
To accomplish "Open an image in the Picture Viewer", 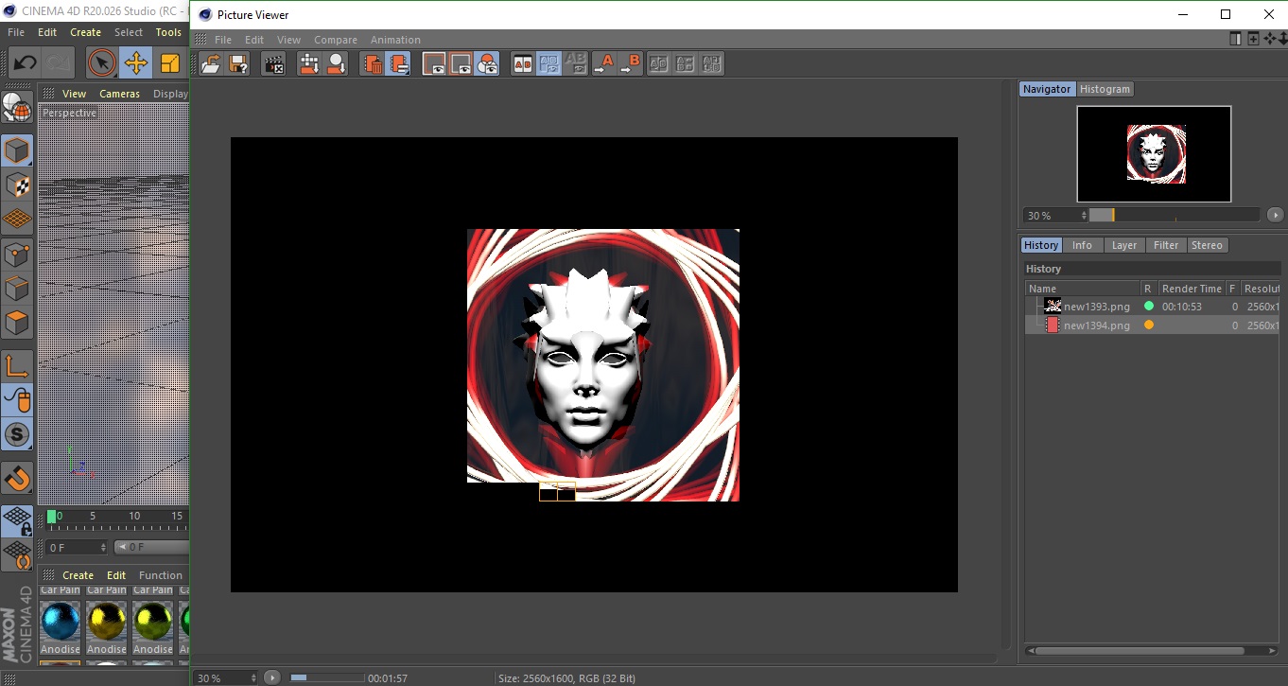I will (x=211, y=64).
